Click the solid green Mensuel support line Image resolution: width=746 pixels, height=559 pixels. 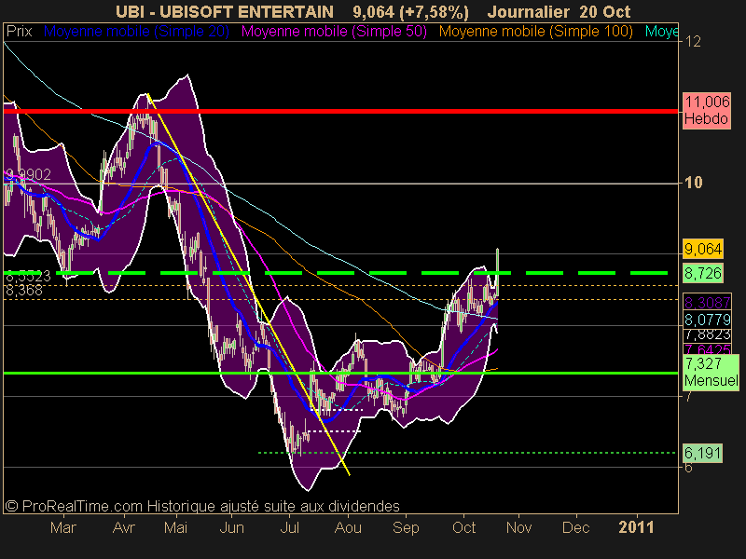pyautogui.click(x=340, y=374)
